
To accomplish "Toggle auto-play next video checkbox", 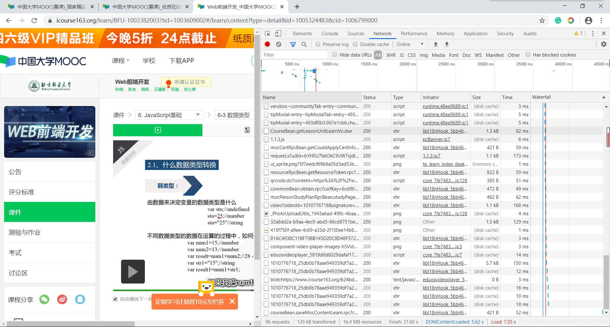I will pyautogui.click(x=115, y=299).
